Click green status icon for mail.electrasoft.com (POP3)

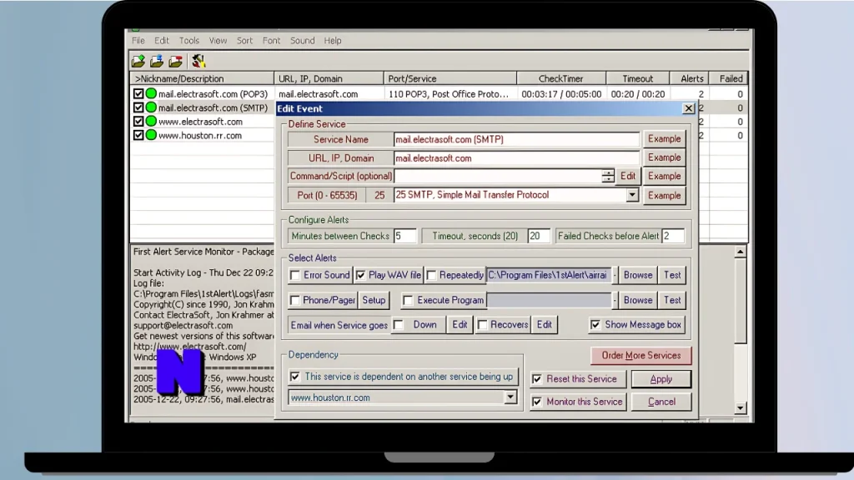tap(151, 93)
